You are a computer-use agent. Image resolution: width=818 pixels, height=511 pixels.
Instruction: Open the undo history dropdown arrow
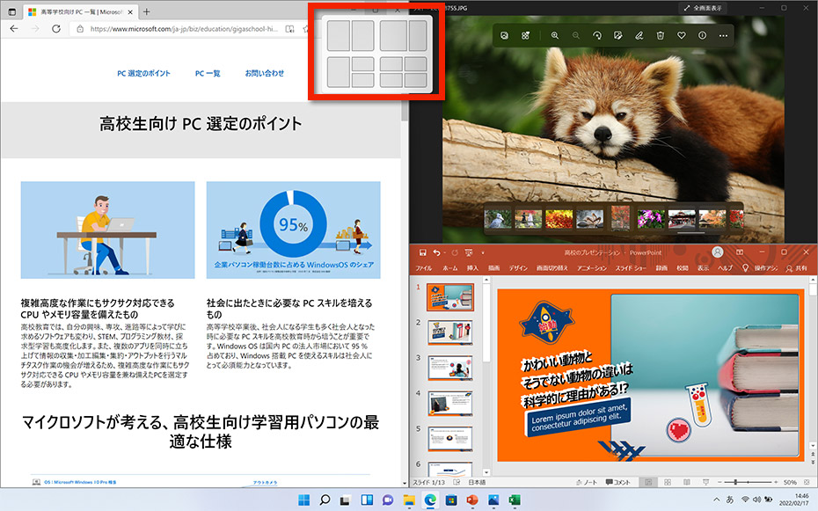tap(444, 253)
